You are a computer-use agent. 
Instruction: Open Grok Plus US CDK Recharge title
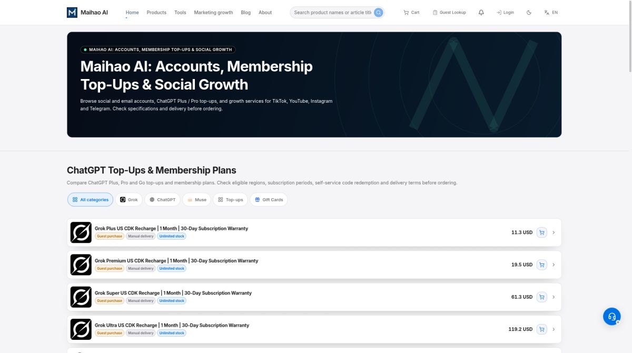pyautogui.click(x=171, y=229)
